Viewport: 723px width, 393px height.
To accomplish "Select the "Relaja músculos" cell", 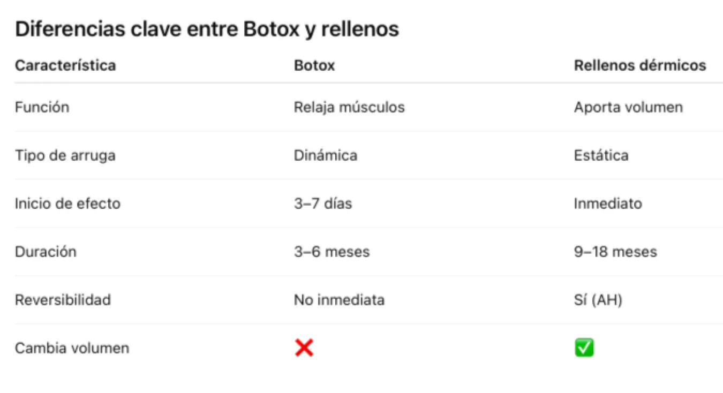I will tap(349, 107).
